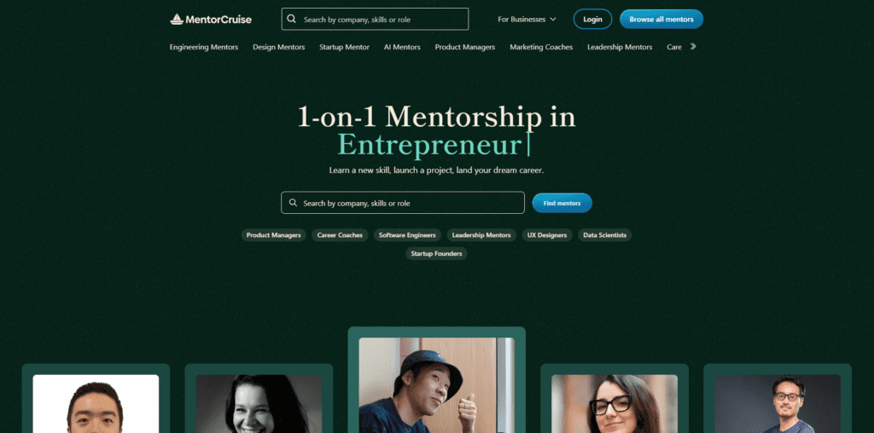Click the Login button
874x433 pixels.
(x=592, y=19)
